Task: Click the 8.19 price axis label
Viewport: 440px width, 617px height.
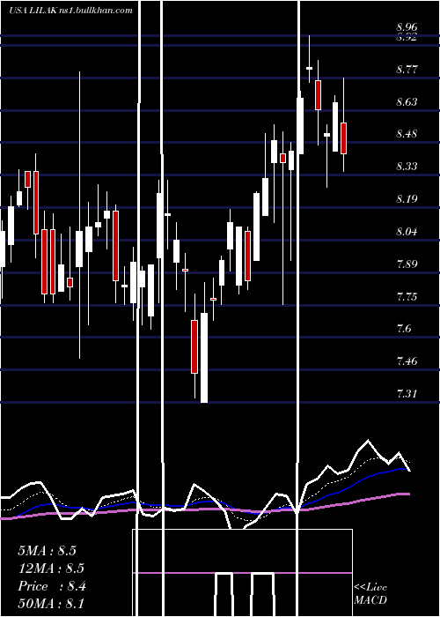Action: (407, 199)
